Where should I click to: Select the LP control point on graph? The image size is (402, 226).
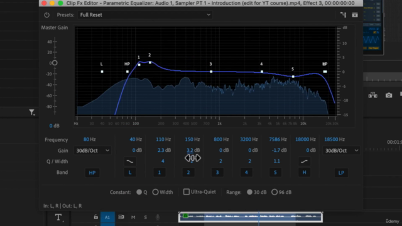point(325,72)
